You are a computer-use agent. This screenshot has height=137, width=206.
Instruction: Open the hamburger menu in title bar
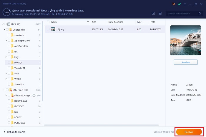[185, 4]
